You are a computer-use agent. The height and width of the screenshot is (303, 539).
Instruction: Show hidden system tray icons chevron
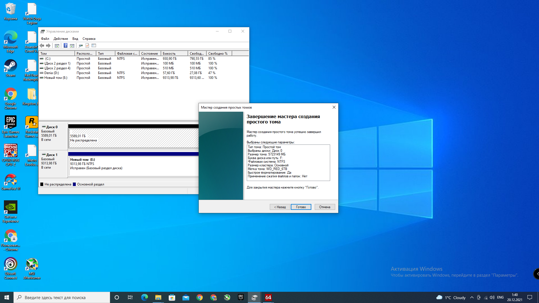(x=472, y=297)
